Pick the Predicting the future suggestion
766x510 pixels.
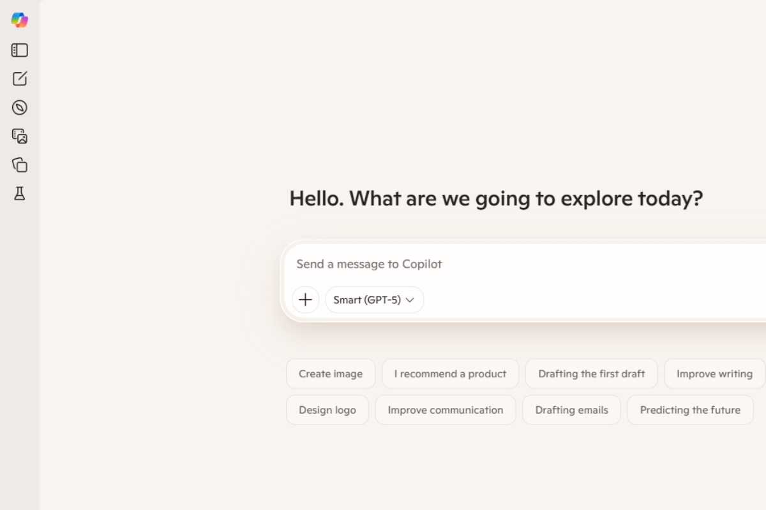(x=690, y=410)
